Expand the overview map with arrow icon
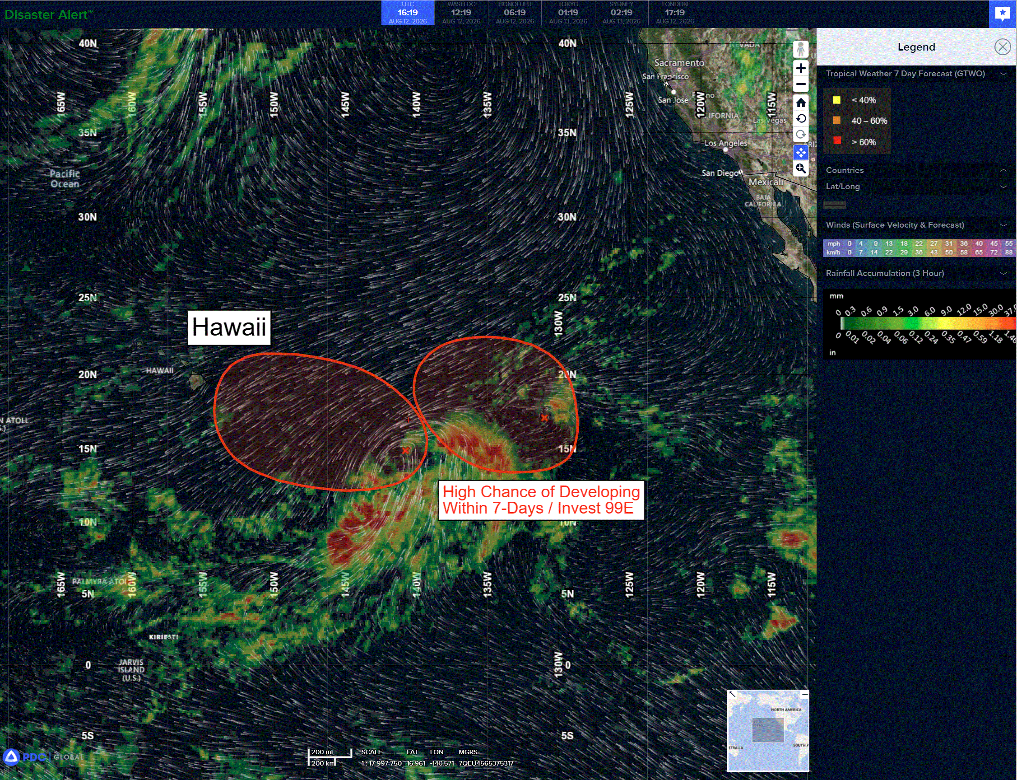Viewport: 1017px width, 780px height. 732,694
